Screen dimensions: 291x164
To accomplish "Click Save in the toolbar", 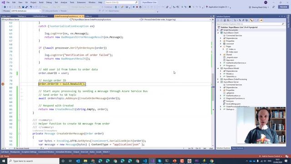I will [23, 7].
